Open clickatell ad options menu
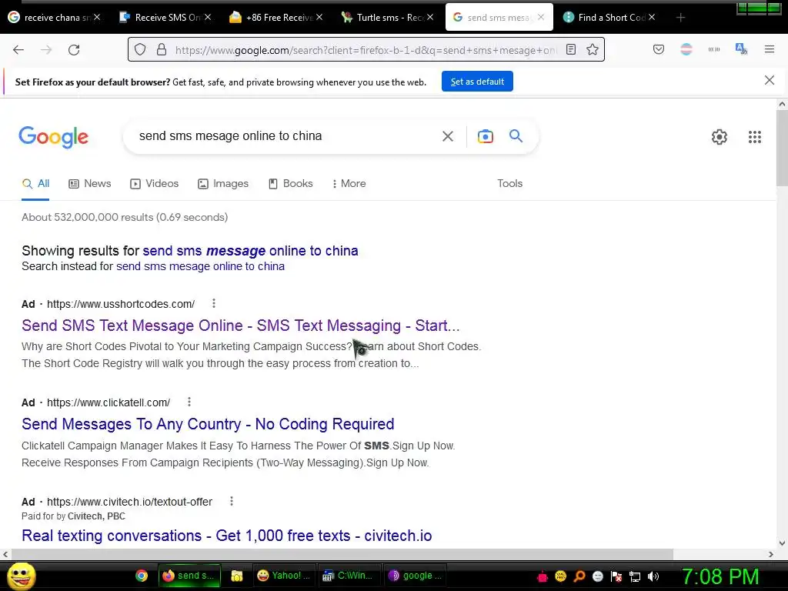The image size is (788, 591). [x=189, y=402]
